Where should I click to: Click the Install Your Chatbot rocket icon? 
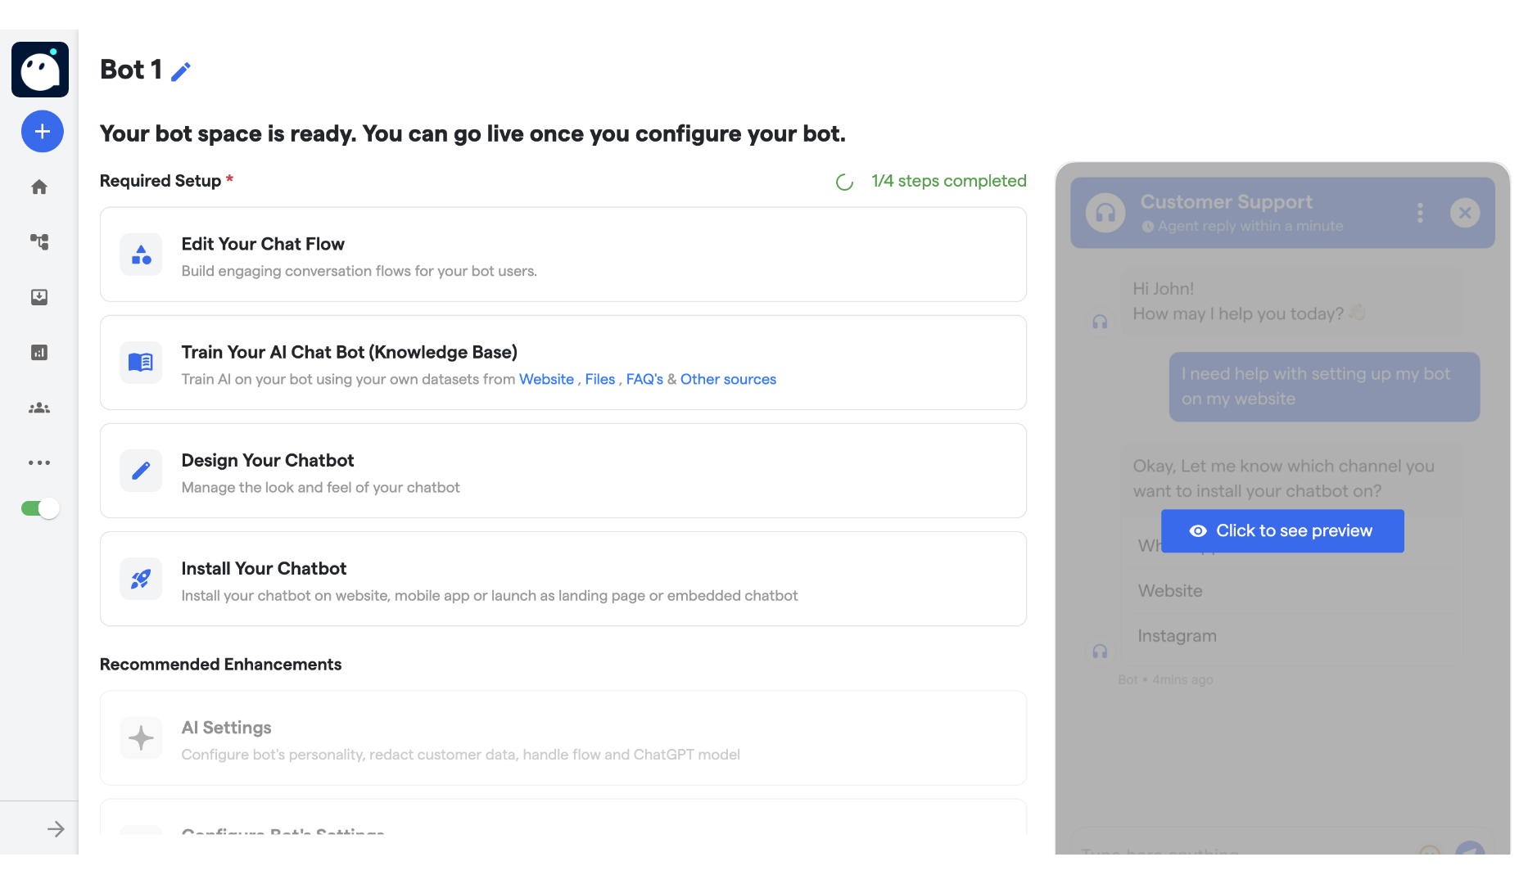point(140,579)
